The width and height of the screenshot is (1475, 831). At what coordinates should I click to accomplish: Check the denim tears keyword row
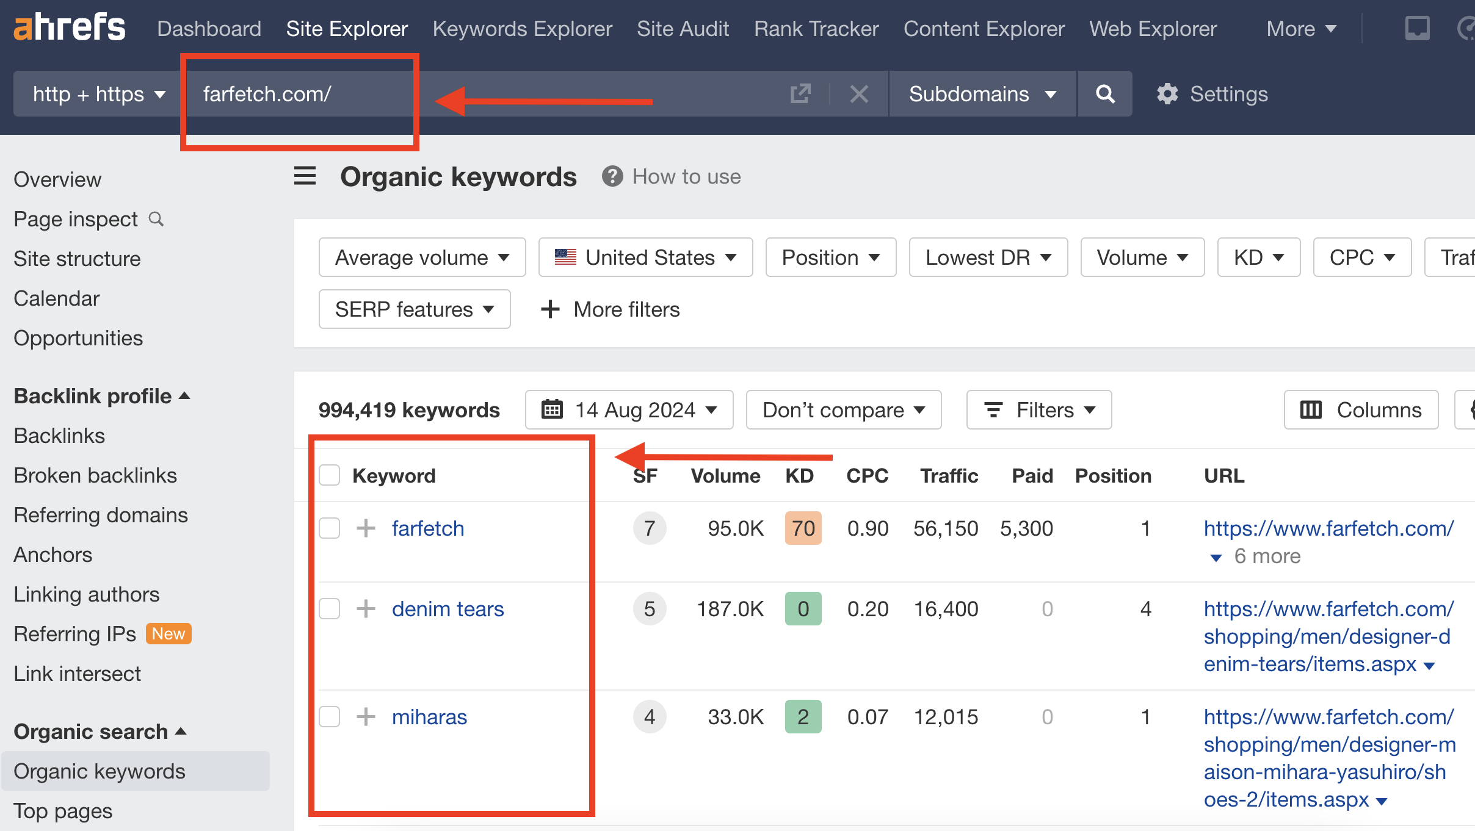click(x=330, y=609)
